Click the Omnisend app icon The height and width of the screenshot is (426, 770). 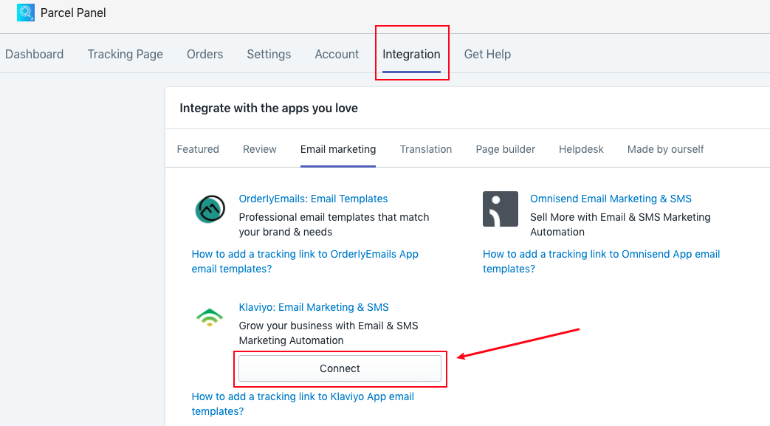(501, 209)
